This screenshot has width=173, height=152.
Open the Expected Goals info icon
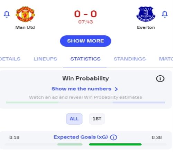(x=113, y=137)
